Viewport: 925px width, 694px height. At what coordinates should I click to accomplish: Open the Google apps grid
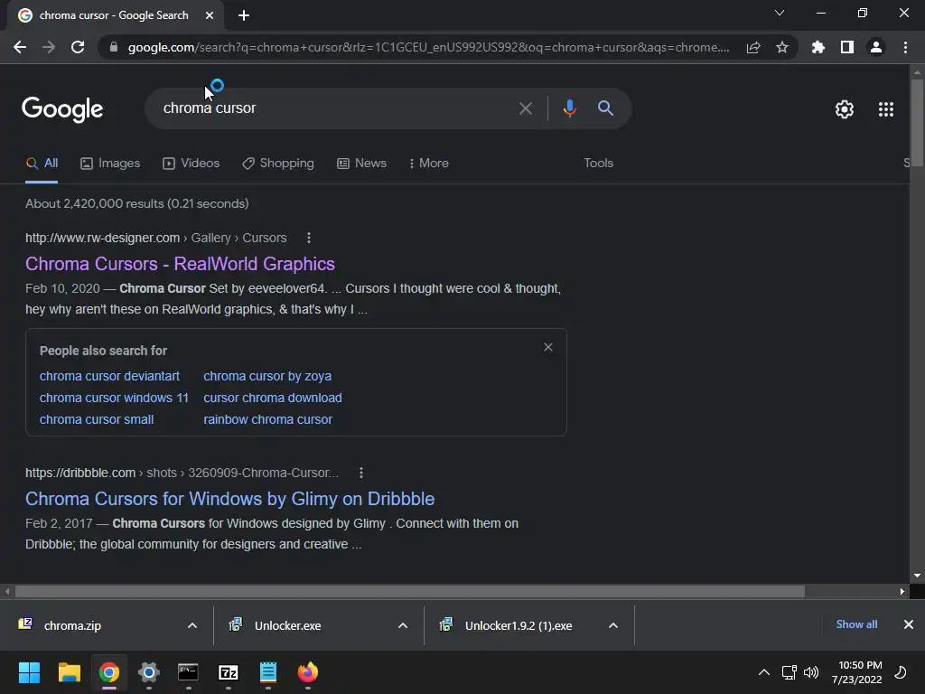pyautogui.click(x=886, y=109)
